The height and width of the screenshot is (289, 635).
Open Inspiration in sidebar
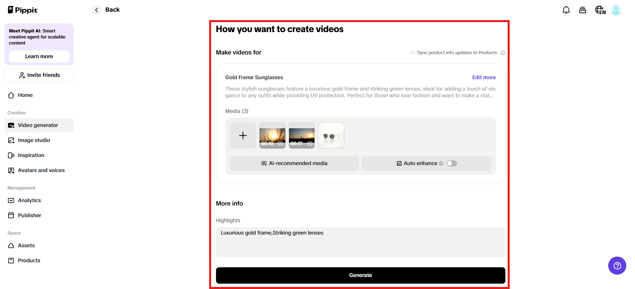click(x=39, y=155)
